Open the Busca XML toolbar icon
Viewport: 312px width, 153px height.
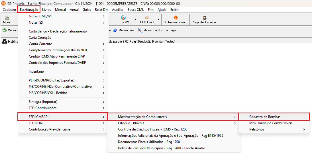point(123,18)
